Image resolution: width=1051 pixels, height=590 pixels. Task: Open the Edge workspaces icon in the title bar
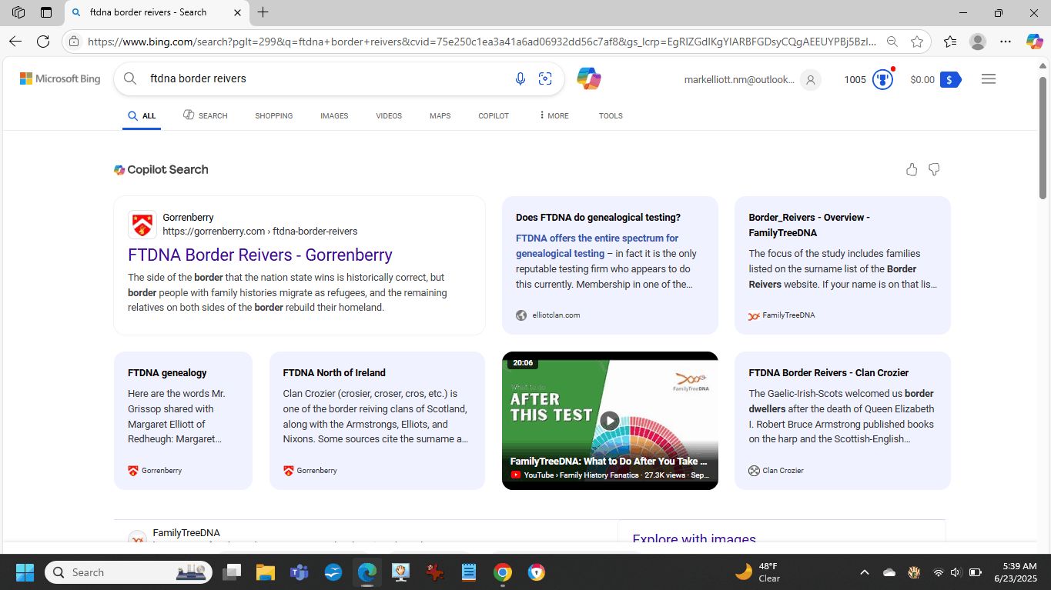pos(18,12)
